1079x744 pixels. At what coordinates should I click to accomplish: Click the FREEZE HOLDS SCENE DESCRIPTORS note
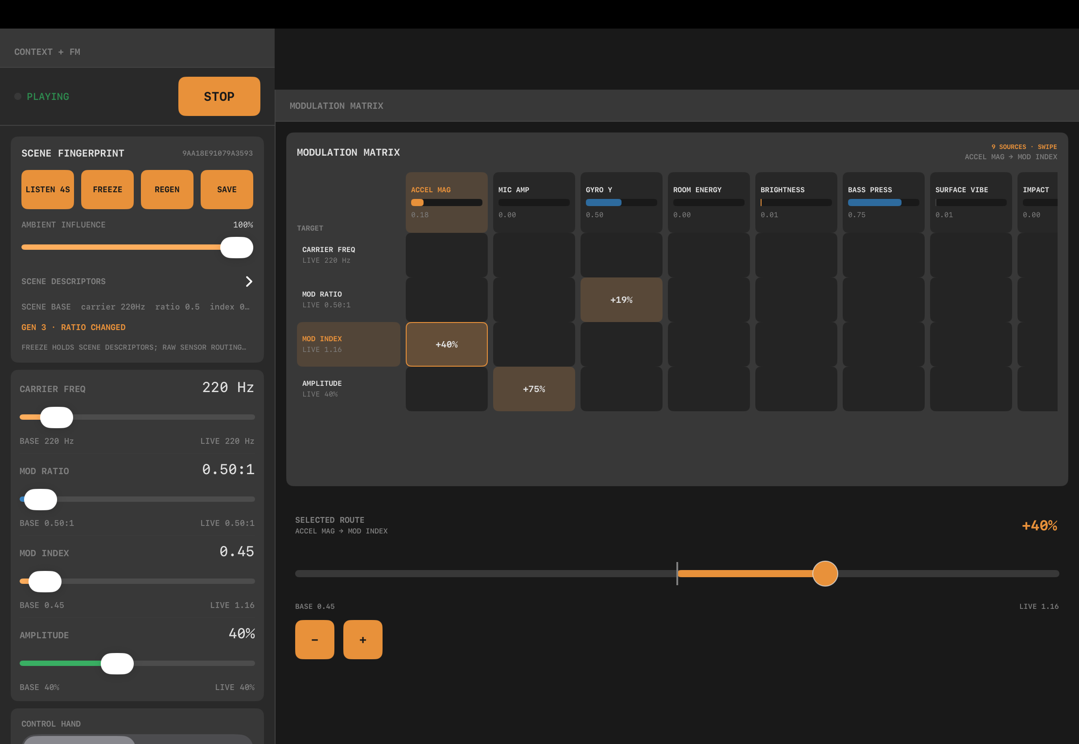coord(134,347)
